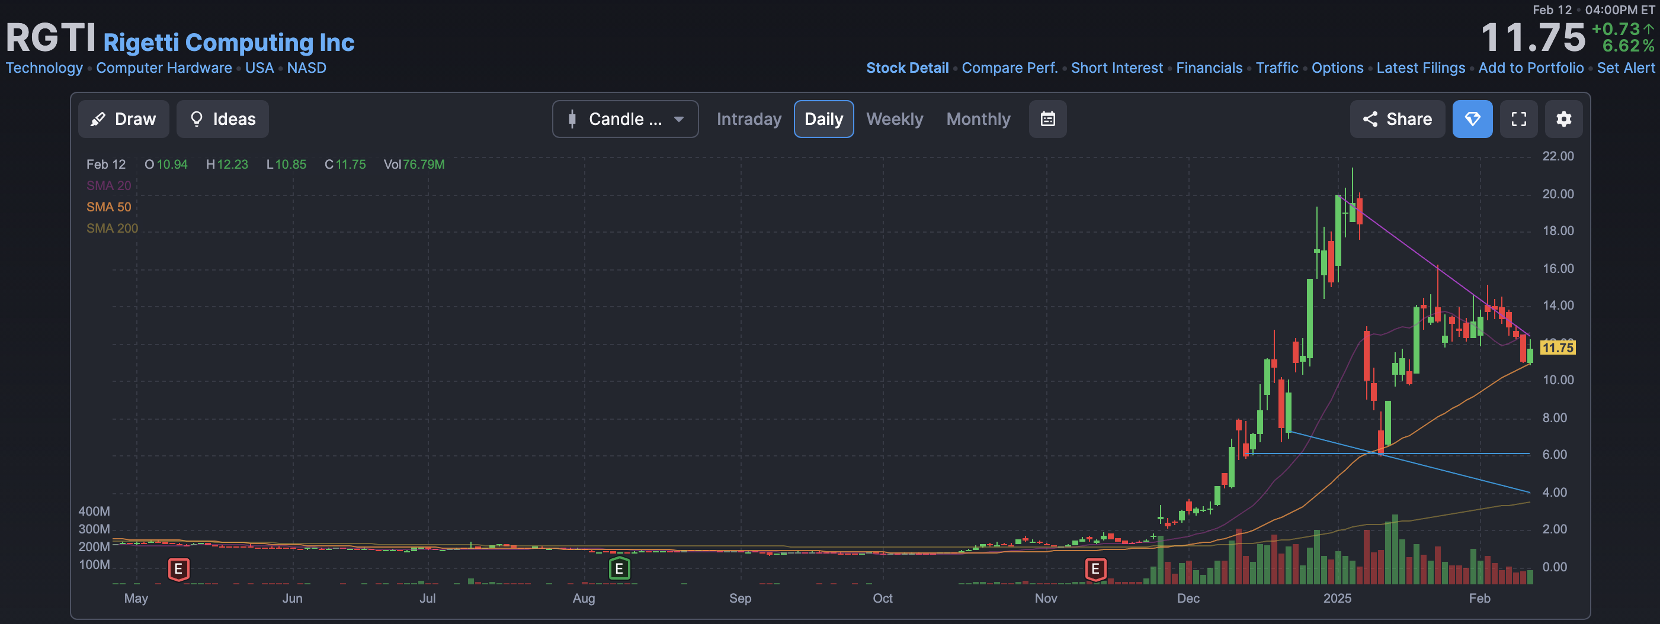This screenshot has width=1660, height=624.
Task: Add RGTI to Portfolio
Action: pos(1531,68)
